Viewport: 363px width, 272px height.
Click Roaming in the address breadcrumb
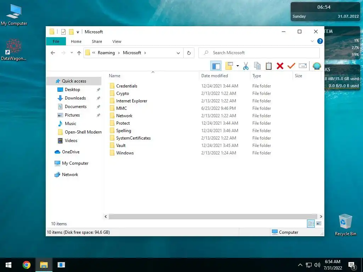tap(106, 53)
